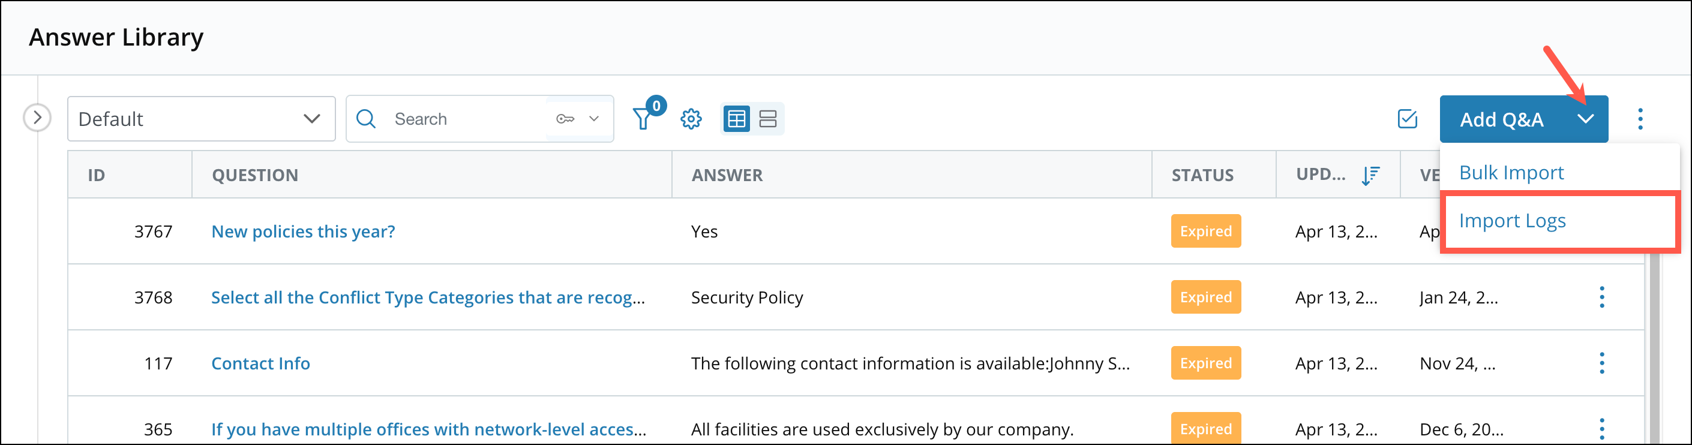Click the Expired badge for question 3767
The image size is (1692, 445).
coord(1205,231)
